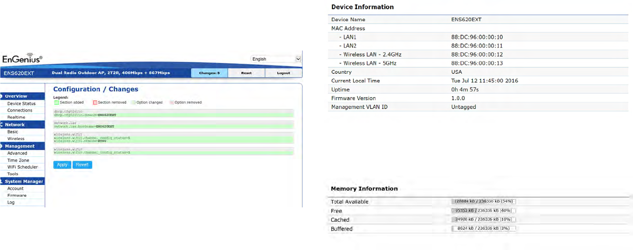
Task: Click the Reset button in header
Action: (246, 73)
